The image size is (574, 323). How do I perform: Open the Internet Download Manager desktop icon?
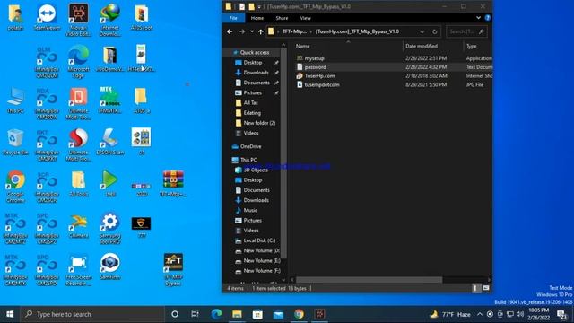pyautogui.click(x=109, y=20)
